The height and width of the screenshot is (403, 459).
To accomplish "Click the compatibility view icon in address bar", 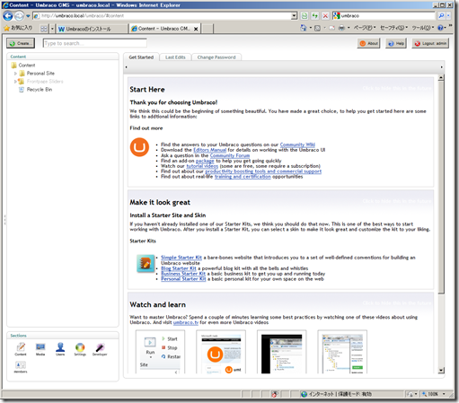I will tap(305, 16).
